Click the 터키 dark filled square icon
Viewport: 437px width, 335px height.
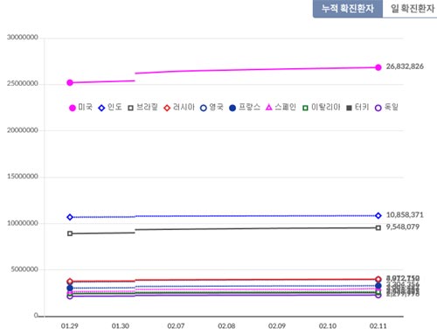tap(349, 108)
